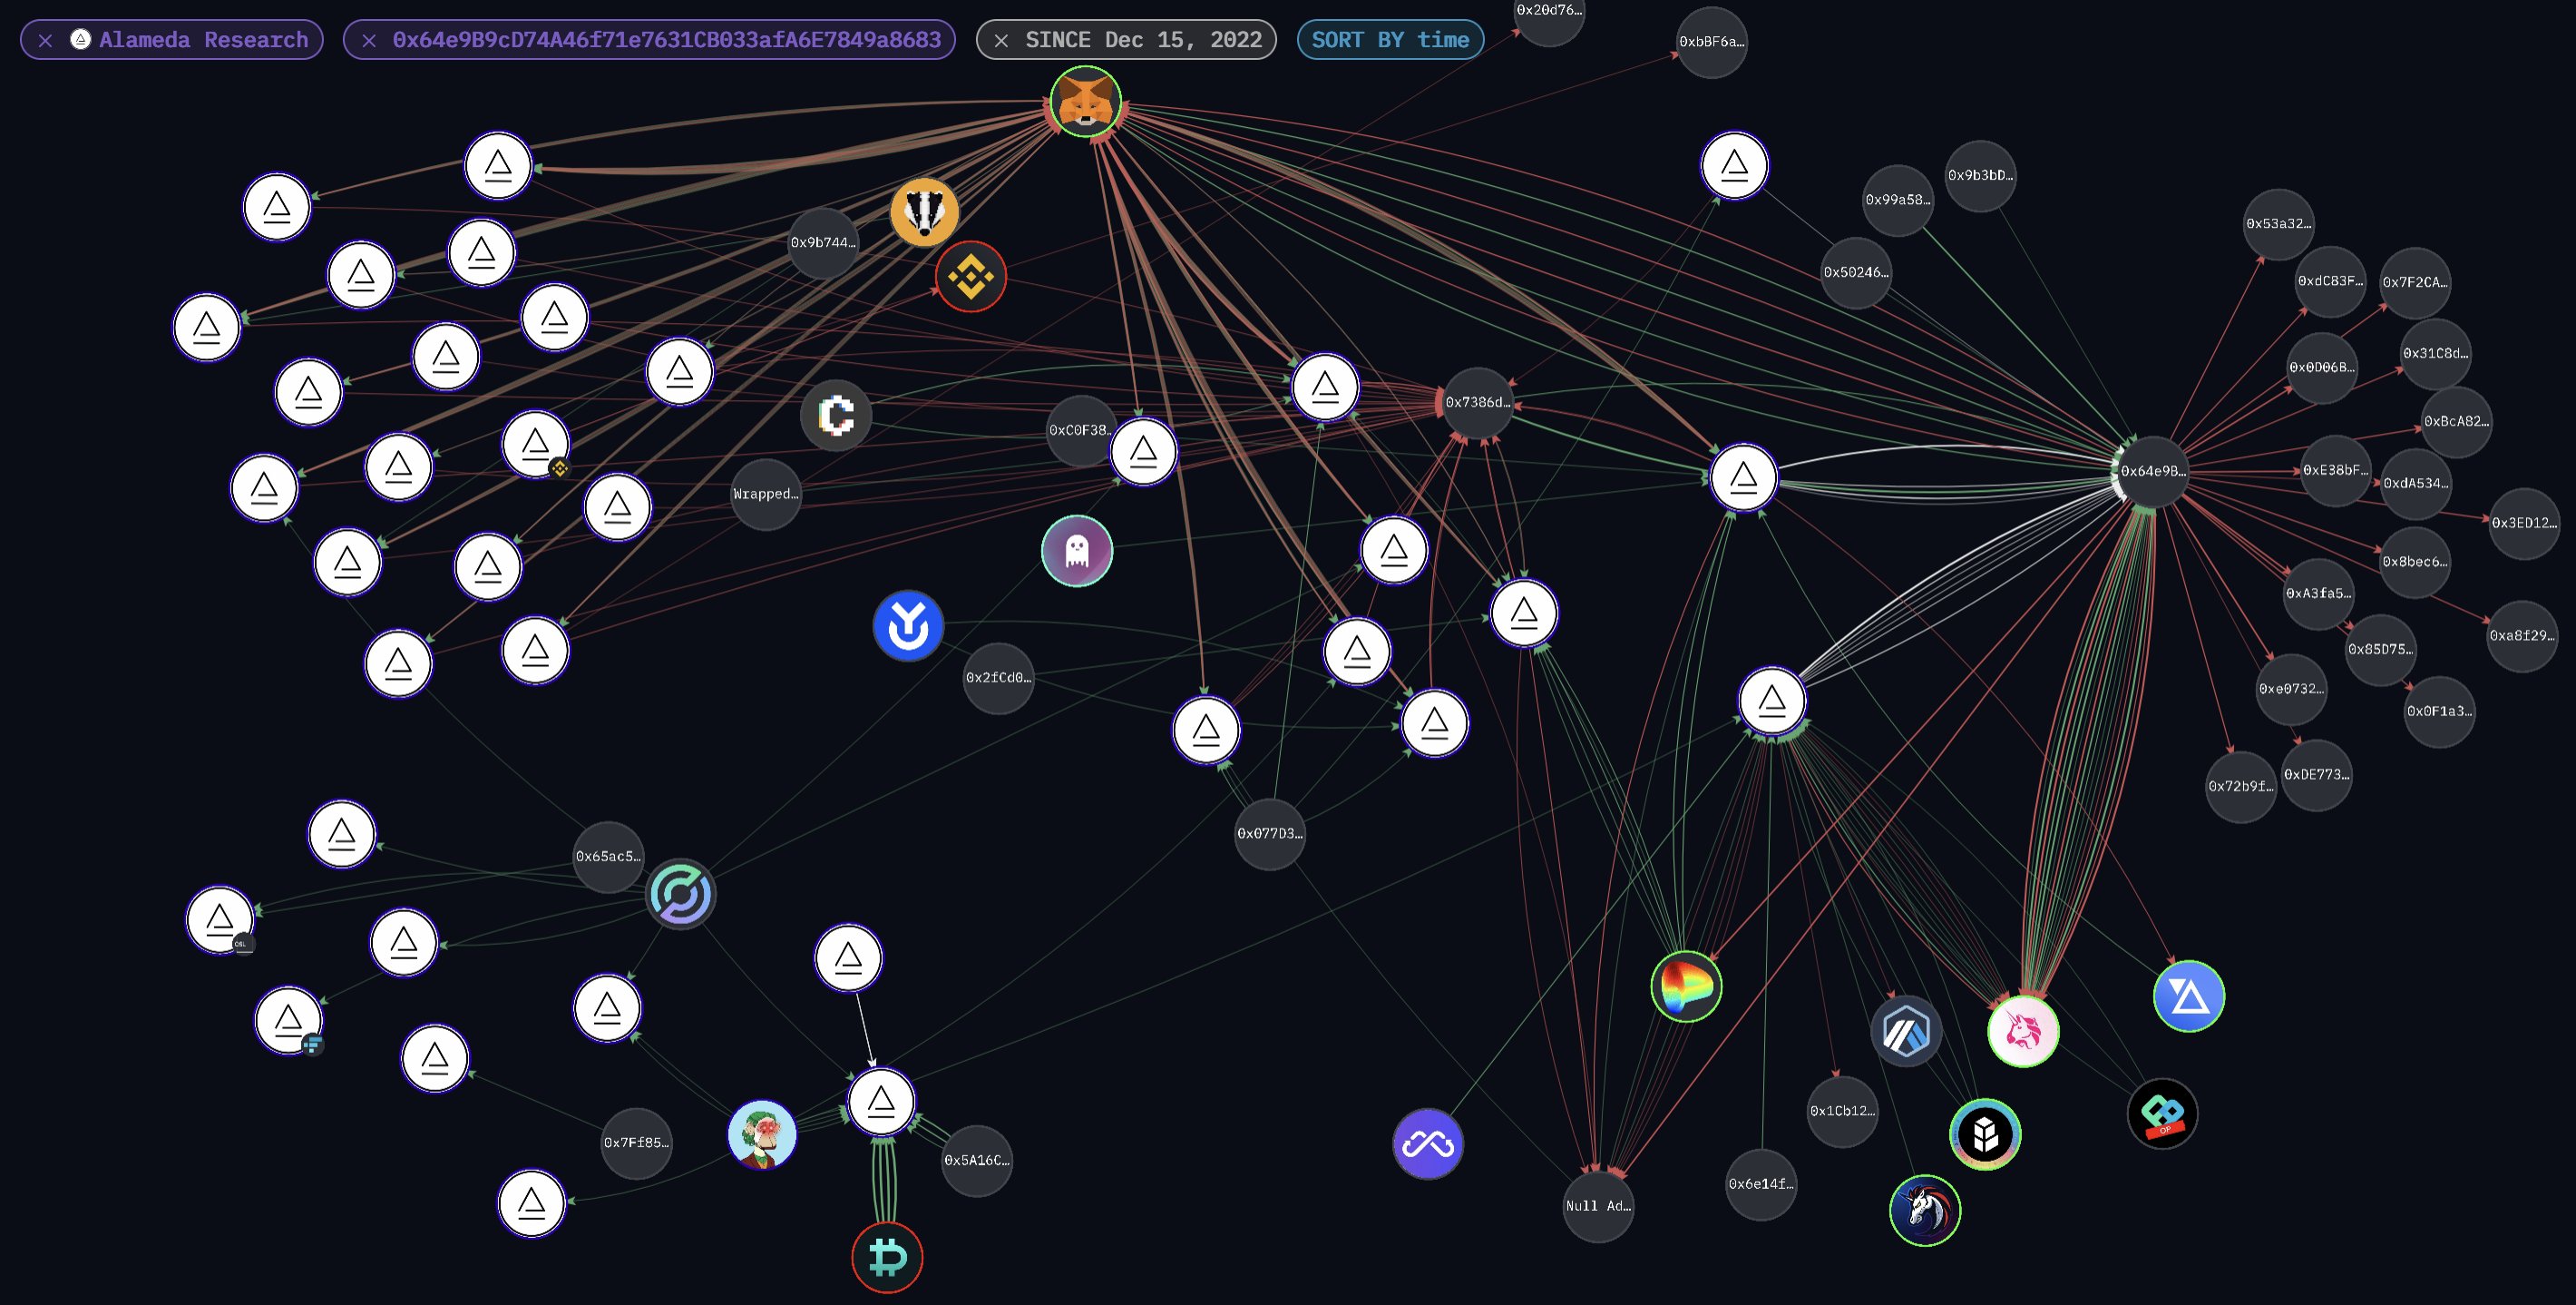Click the OP-tagged chain link node
Viewport: 2576px width, 1305px height.
point(2162,1114)
